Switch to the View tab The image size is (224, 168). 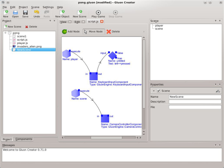click(x=63, y=22)
